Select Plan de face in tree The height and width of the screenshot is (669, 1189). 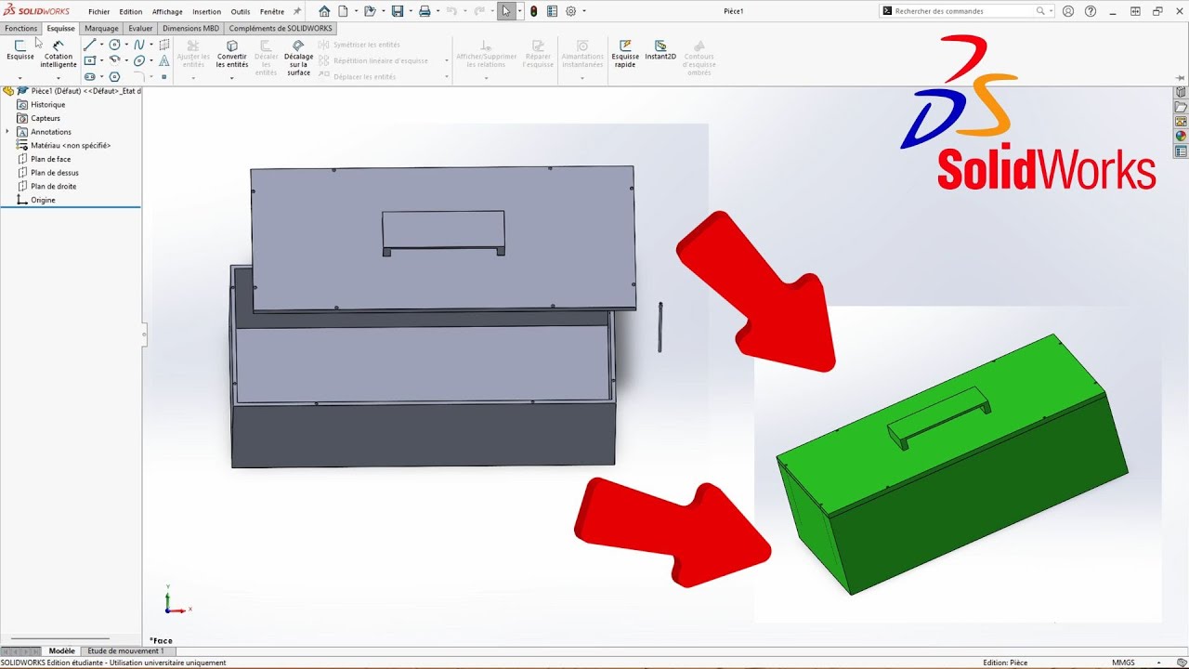50,159
